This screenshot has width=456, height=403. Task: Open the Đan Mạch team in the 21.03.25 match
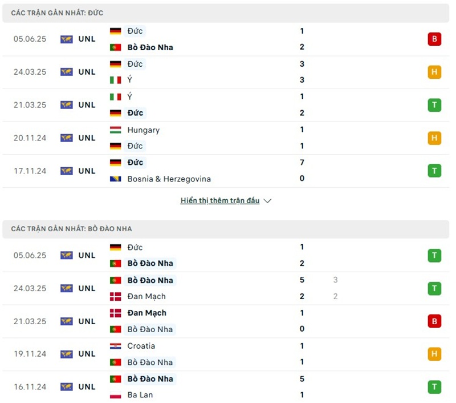pyautogui.click(x=147, y=313)
